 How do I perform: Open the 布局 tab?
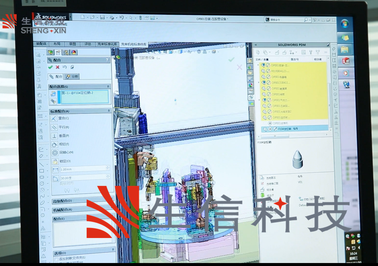tap(57, 44)
